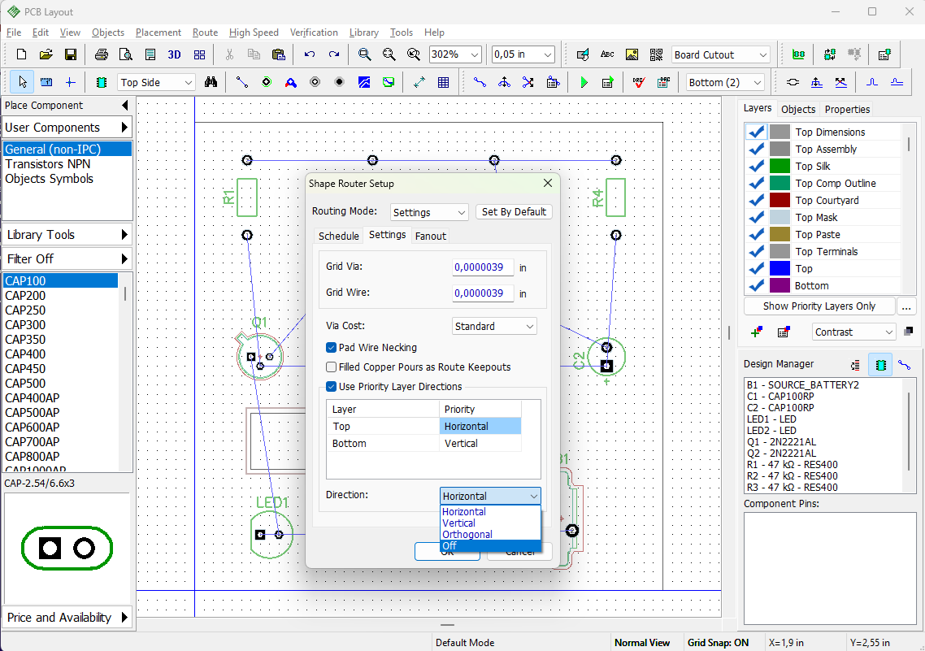Toggle visibility of Top Dimensions layer
Screen dimensions: 925x651
pos(756,132)
